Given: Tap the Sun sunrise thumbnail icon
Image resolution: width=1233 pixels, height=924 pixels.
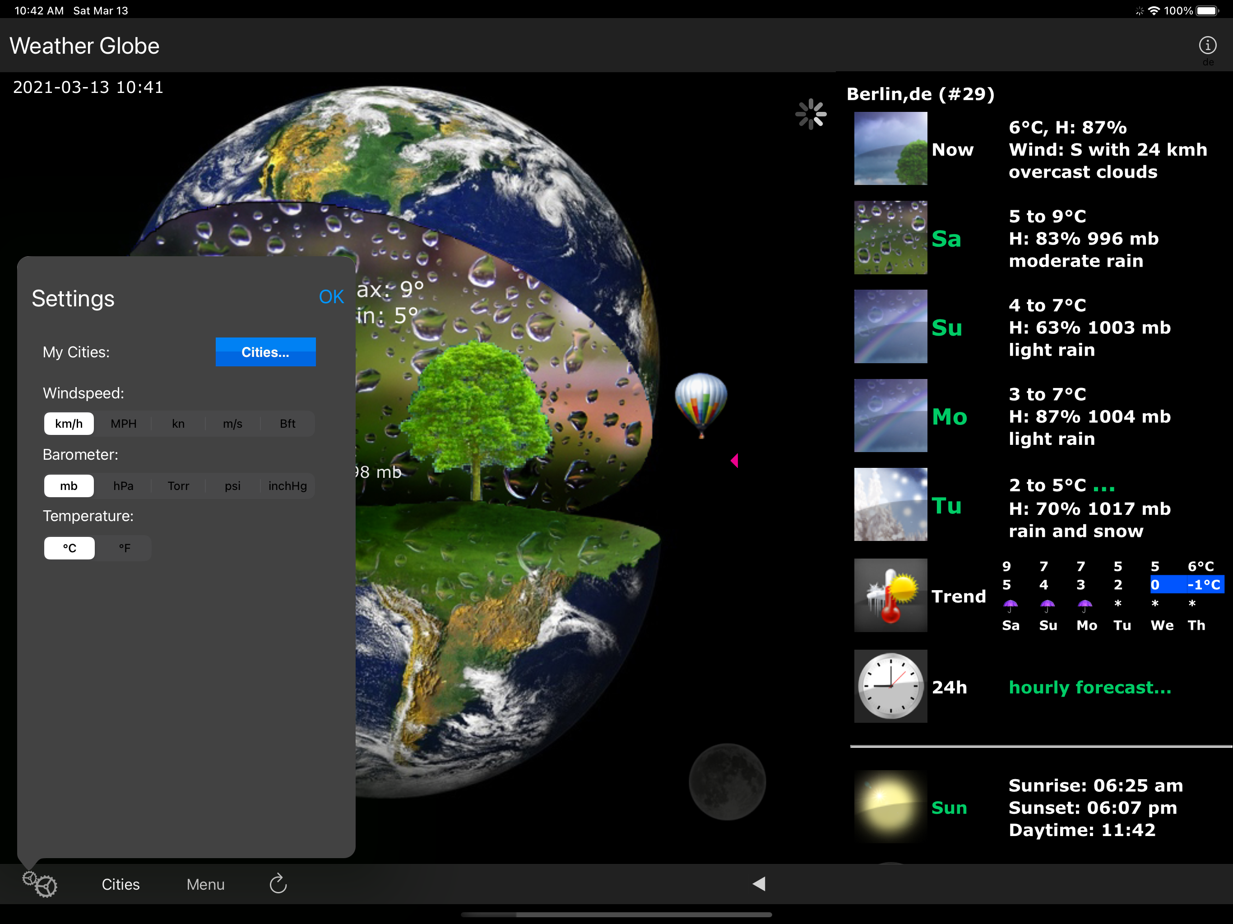Looking at the screenshot, I should 890,806.
